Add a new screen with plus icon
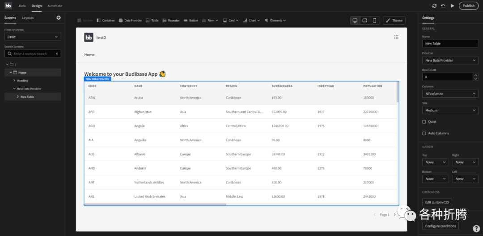Screen dimensions: 483x236 pos(59,18)
